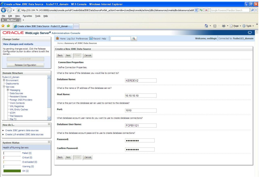Select the Create a New JDBC Data Source tab
The width and height of the screenshot is (260, 185).
(43, 26)
